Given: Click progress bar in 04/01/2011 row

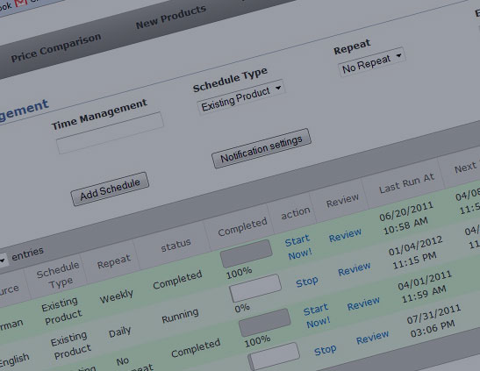Looking at the screenshot, I should point(265,323).
